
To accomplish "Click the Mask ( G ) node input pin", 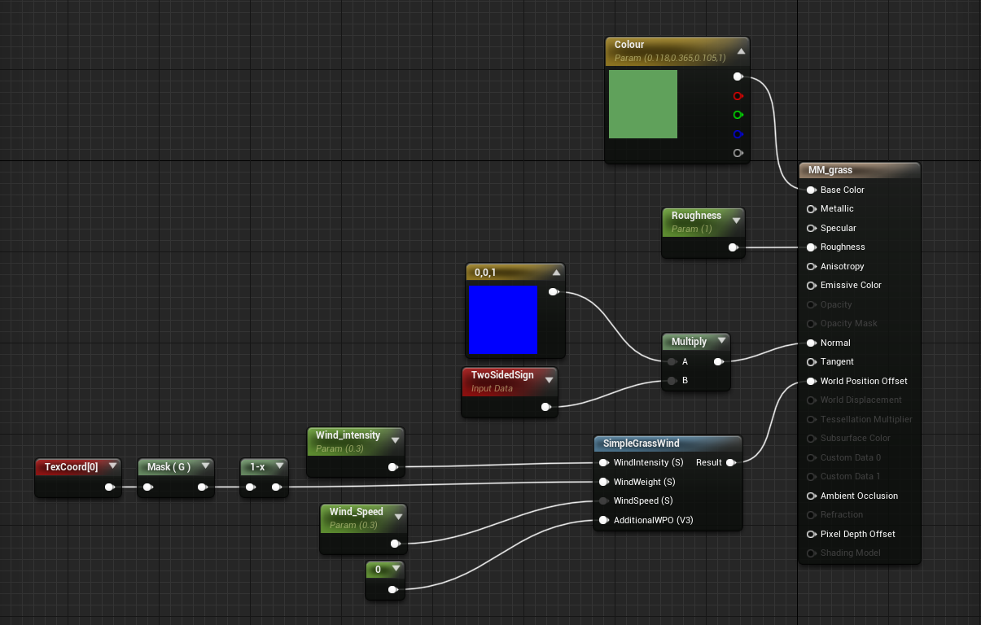I will [x=147, y=487].
